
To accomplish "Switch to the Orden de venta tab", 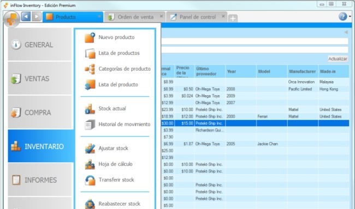I will [135, 17].
